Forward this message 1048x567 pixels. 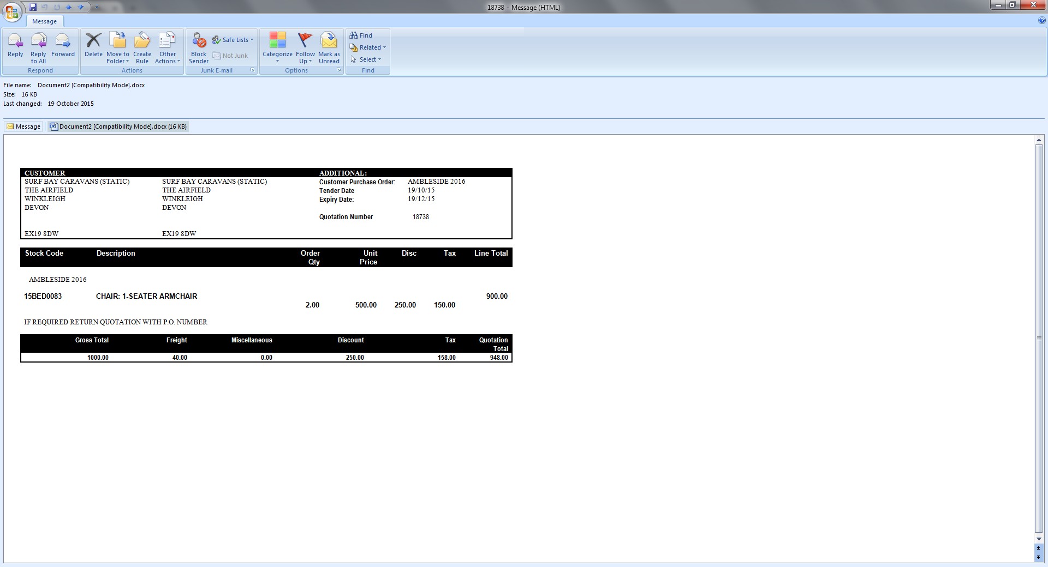click(x=63, y=45)
